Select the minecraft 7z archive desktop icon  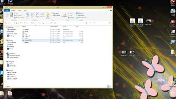148,22
